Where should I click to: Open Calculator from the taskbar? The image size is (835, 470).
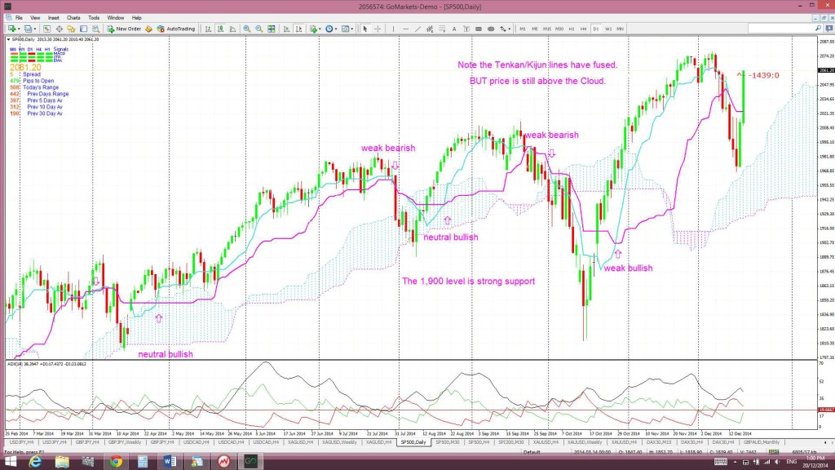click(143, 461)
